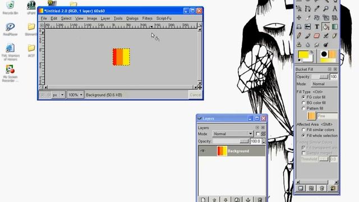Adjust Bucket Fill Opacity slider
359x202 pixels.
pyautogui.click(x=320, y=77)
